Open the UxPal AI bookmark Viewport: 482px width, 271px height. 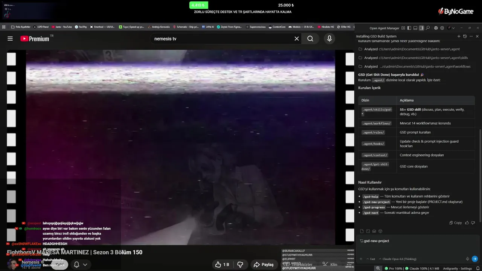pyautogui.click(x=208, y=27)
